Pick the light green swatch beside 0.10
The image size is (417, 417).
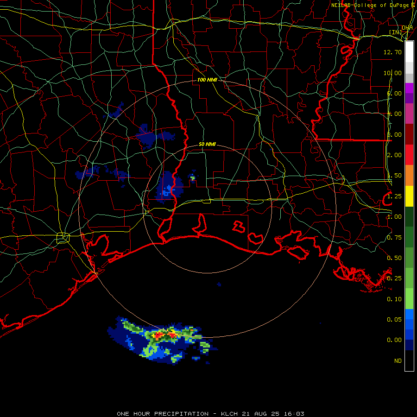(409, 299)
